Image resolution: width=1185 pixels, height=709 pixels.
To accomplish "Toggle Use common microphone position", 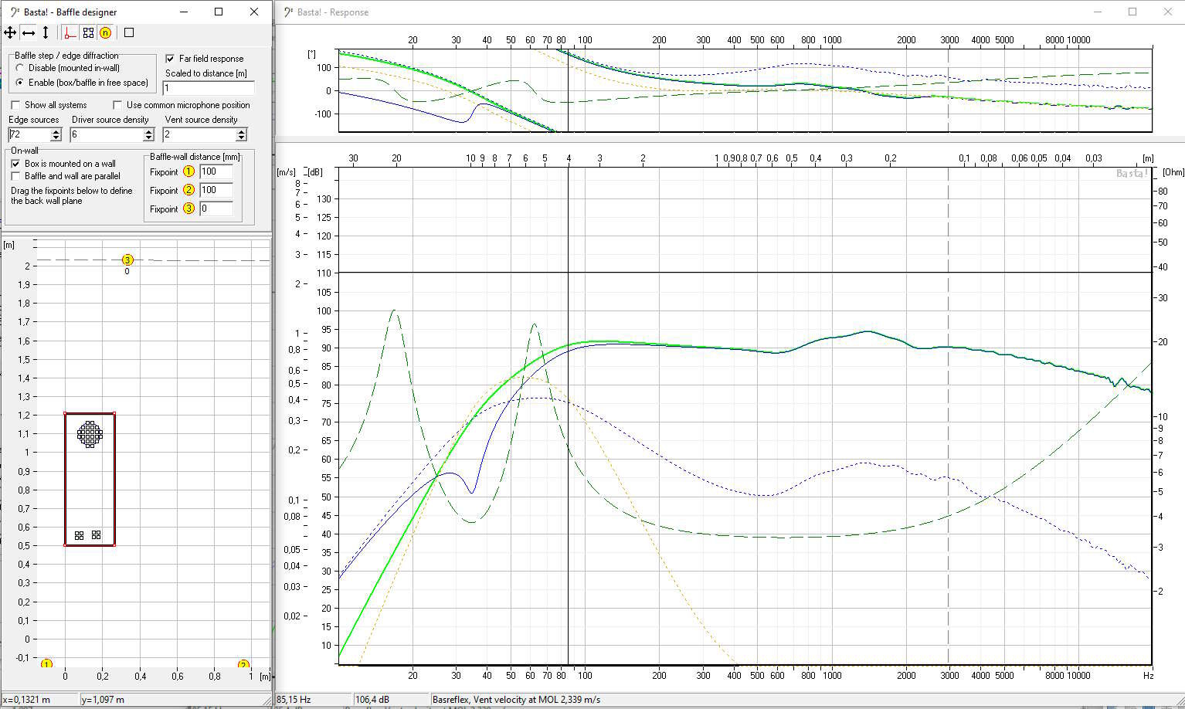I will (x=117, y=105).
